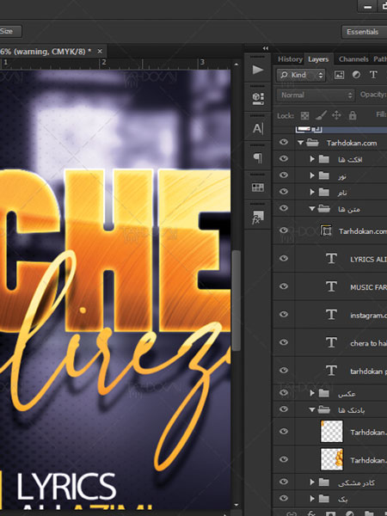This screenshot has height=516, width=387.
Task: Open the Styles fx panel icon
Action: (x=258, y=218)
